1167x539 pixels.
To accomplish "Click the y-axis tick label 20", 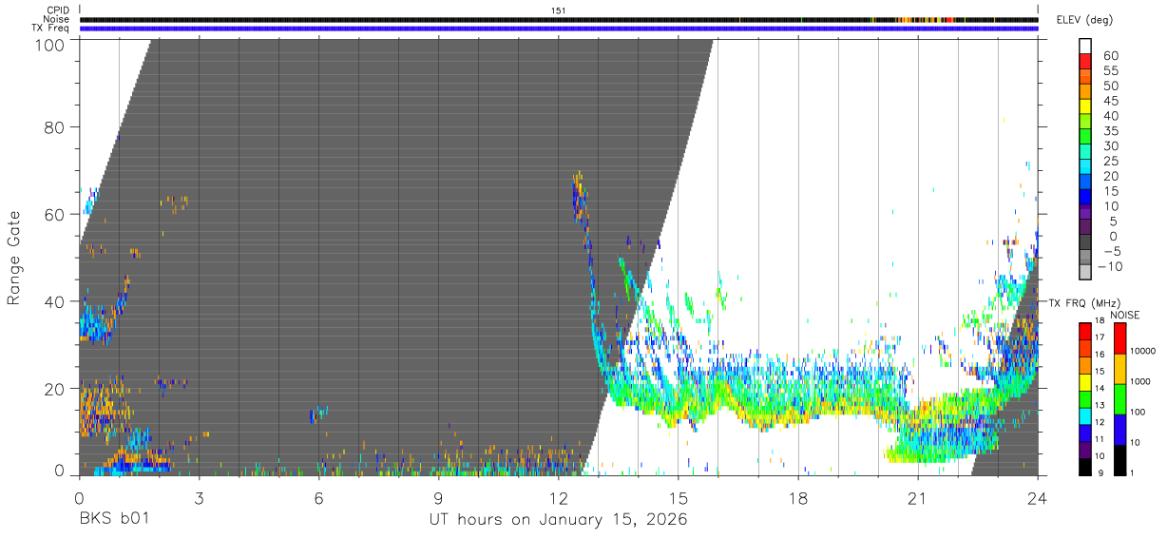I will click(54, 389).
